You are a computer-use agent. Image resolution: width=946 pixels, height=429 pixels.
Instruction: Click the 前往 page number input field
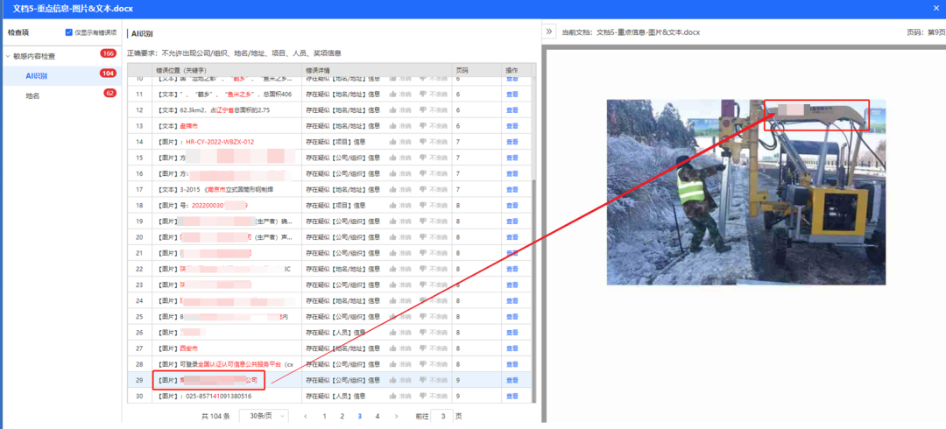443,417
